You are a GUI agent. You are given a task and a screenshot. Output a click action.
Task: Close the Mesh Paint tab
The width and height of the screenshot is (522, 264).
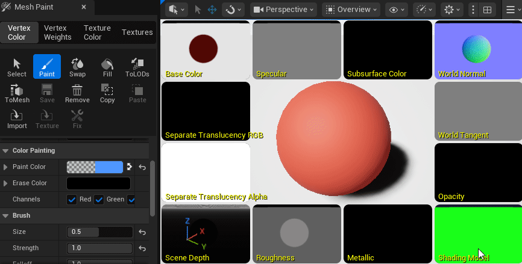pos(84,7)
